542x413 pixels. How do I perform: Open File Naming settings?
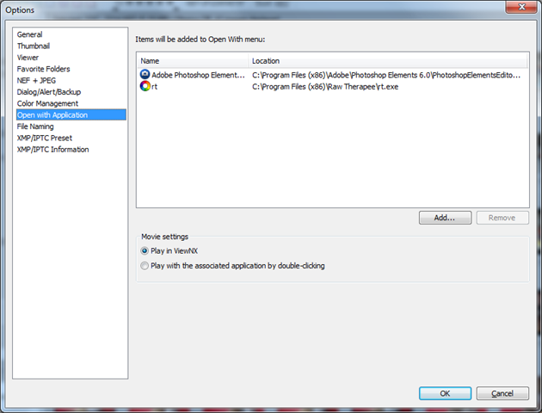point(35,126)
